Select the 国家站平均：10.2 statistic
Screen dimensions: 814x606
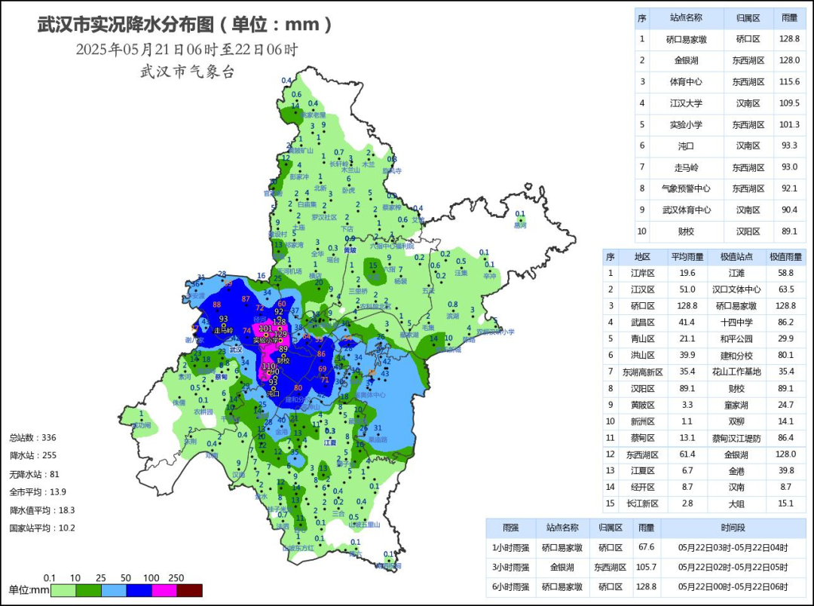click(42, 528)
